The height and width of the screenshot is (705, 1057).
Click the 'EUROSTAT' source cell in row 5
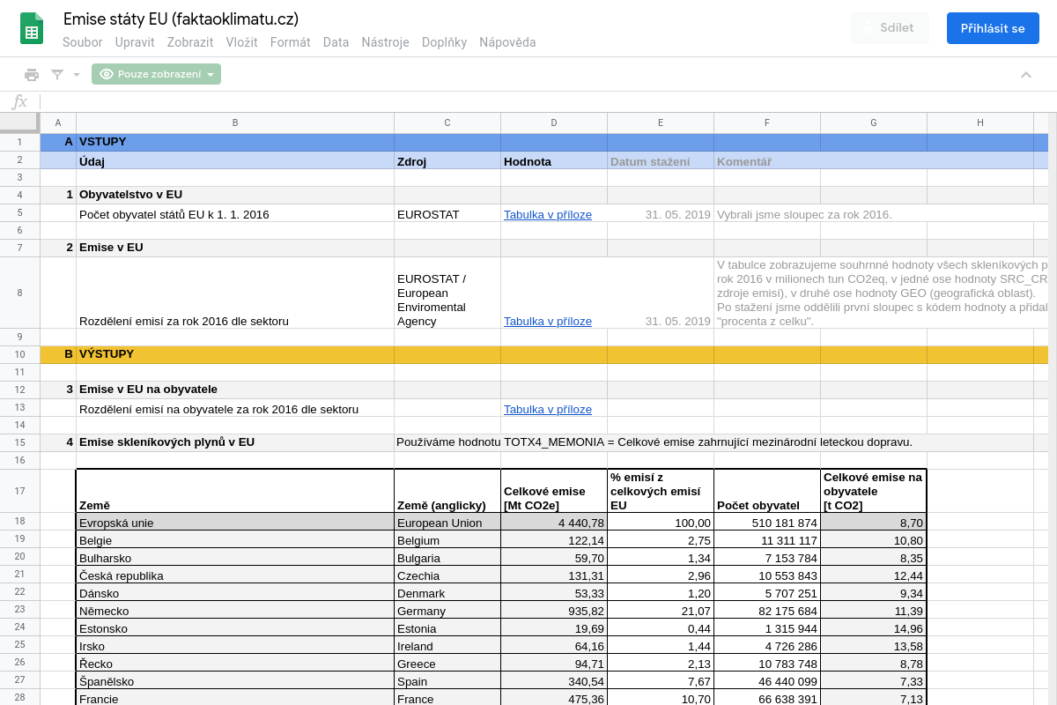[447, 214]
